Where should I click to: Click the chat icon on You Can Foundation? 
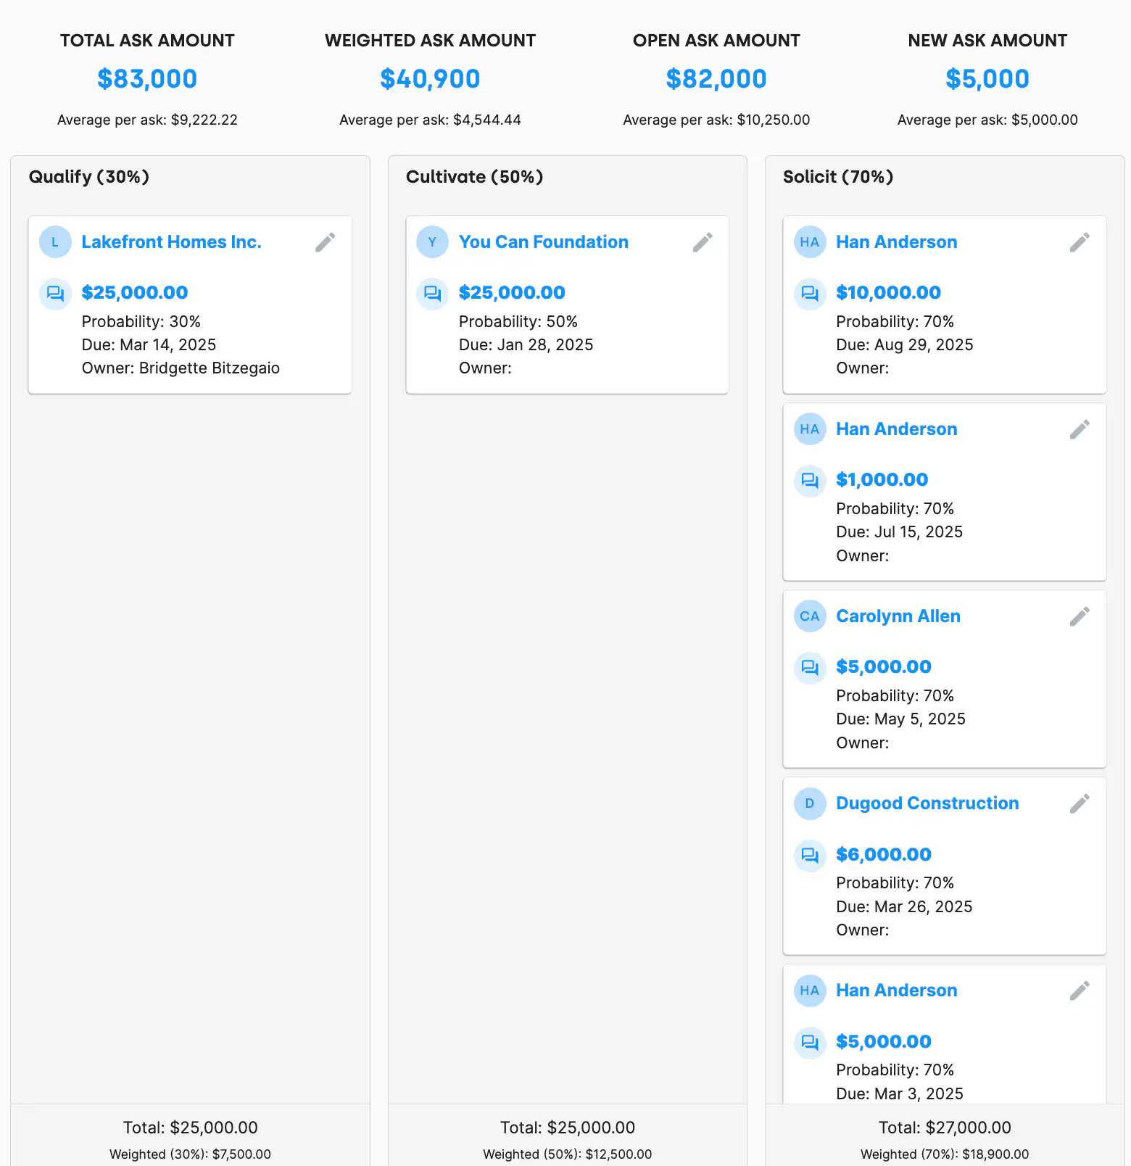[432, 294]
